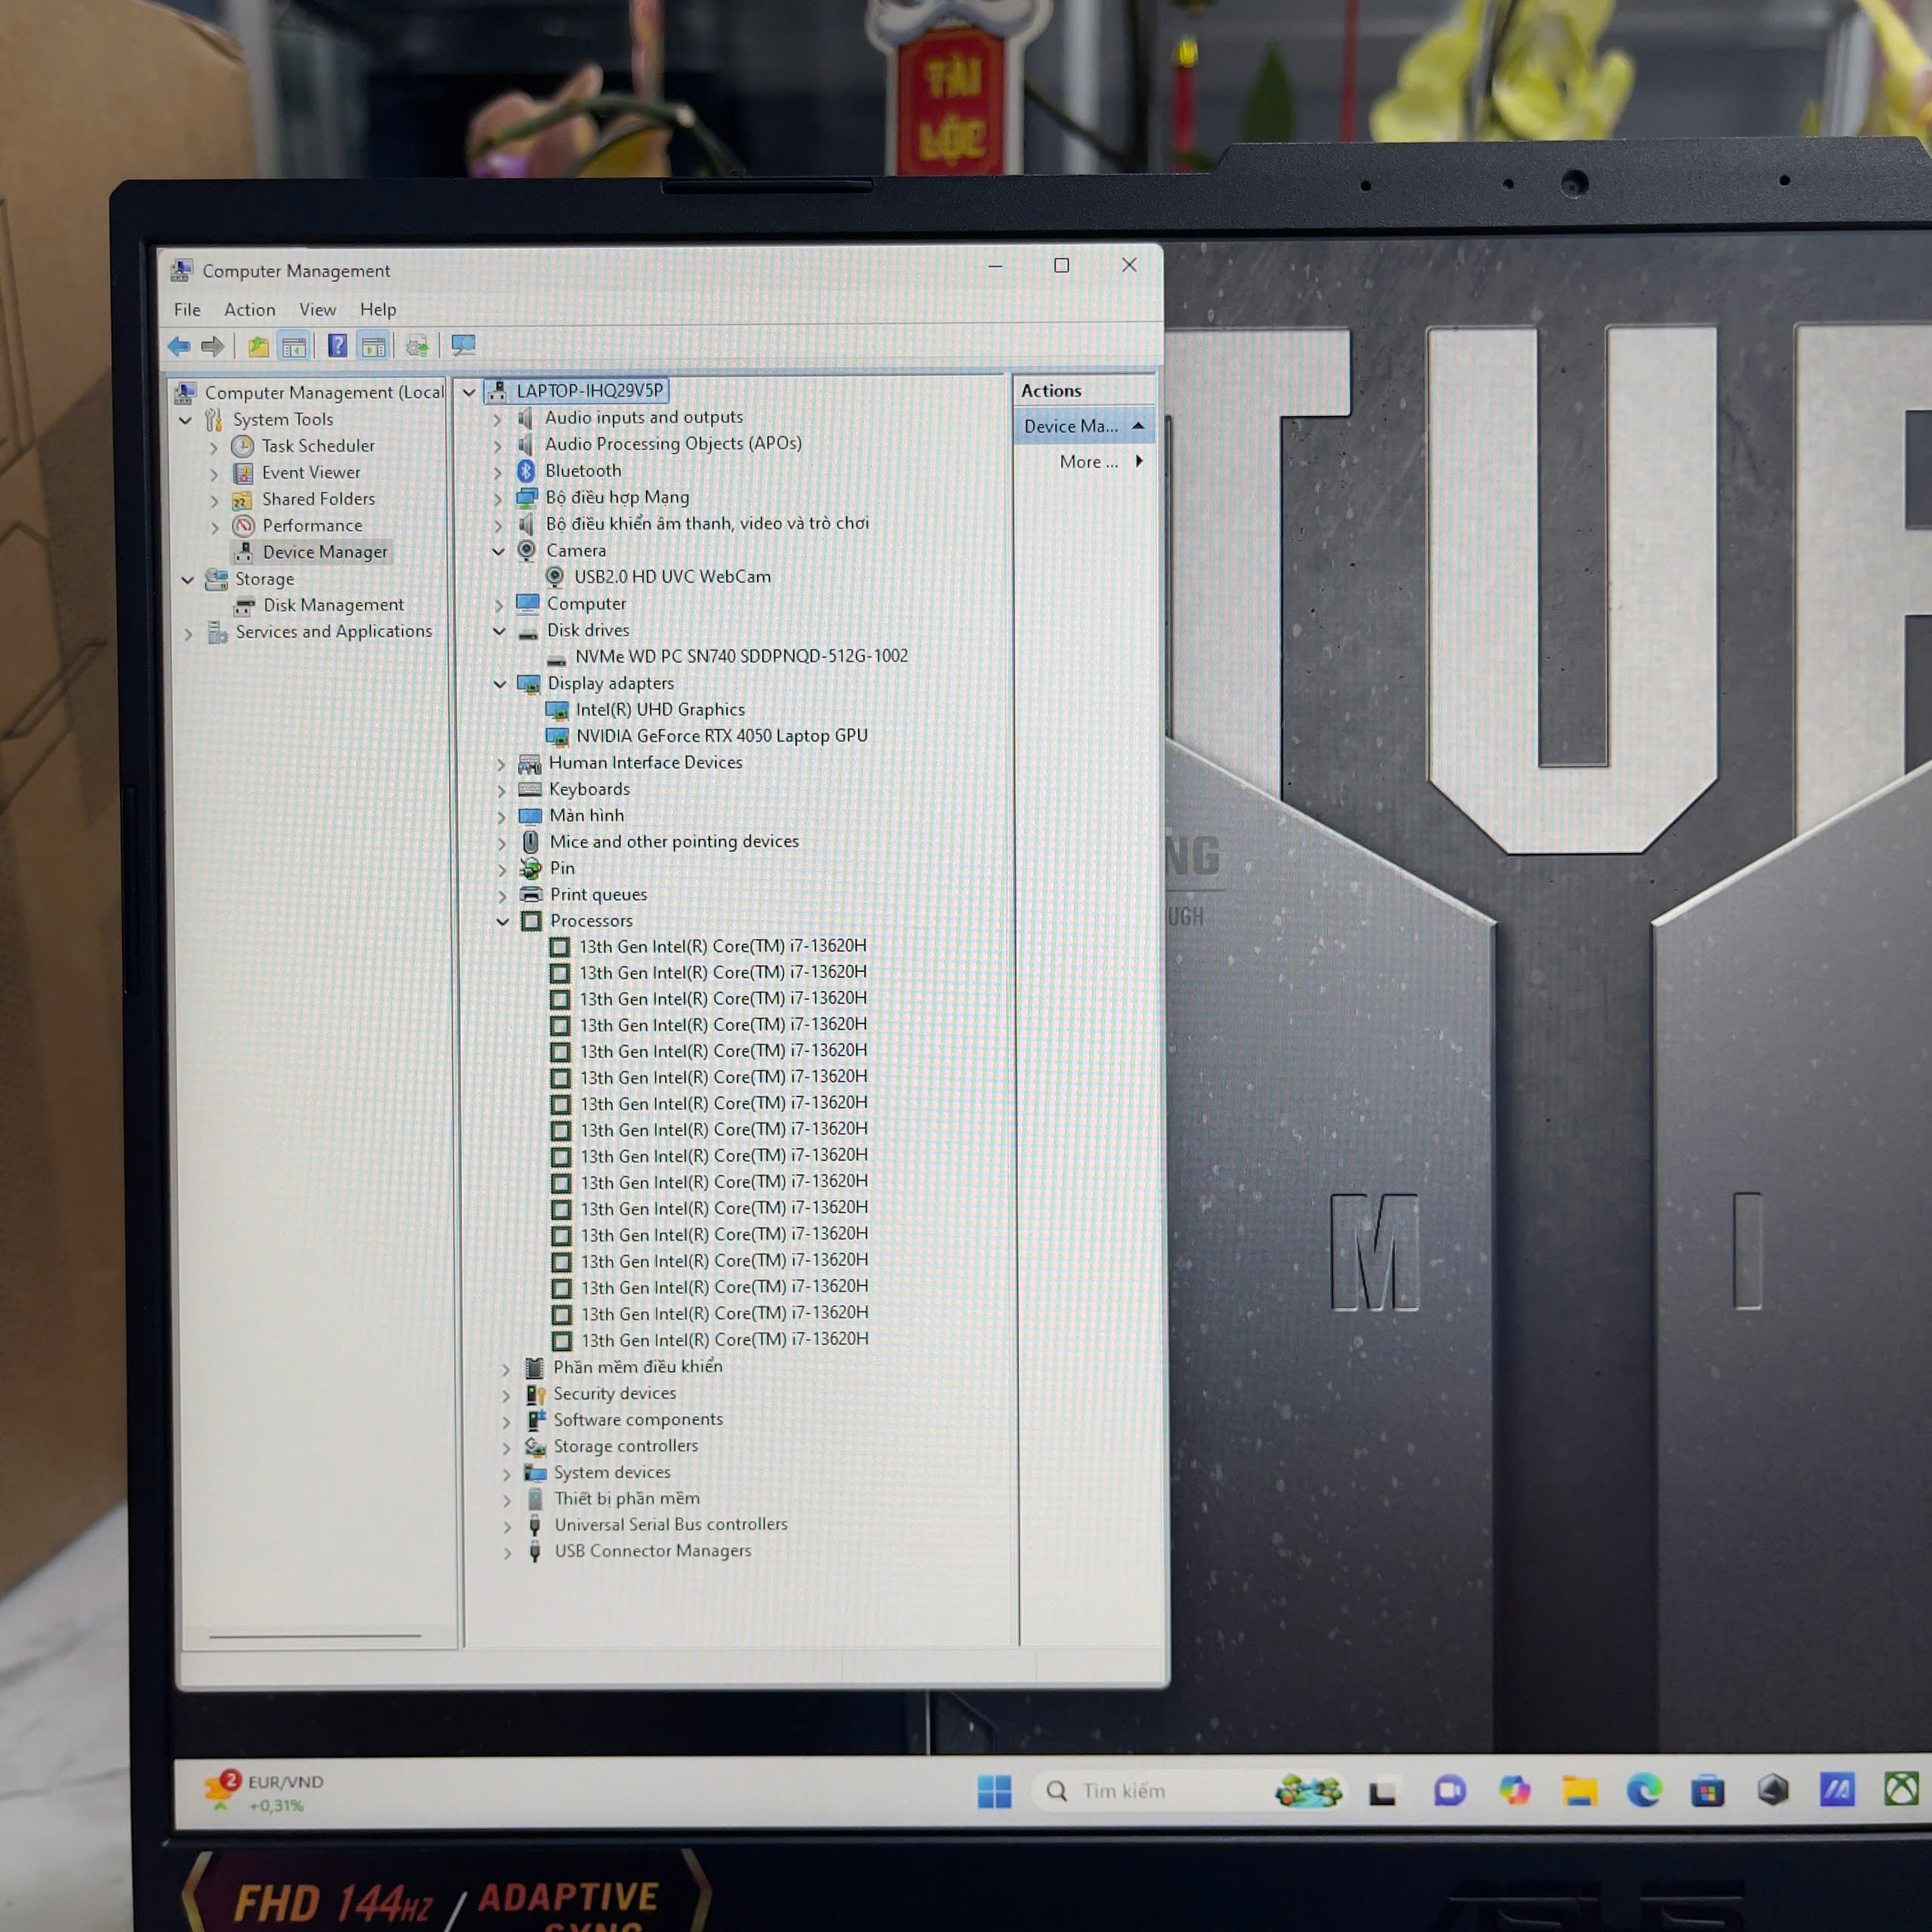
Task: Select Performance in the console tree
Action: (x=312, y=525)
